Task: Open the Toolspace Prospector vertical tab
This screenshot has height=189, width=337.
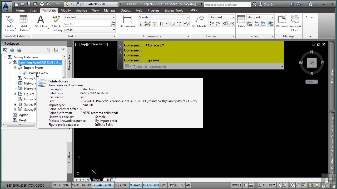Action: click(x=70, y=62)
